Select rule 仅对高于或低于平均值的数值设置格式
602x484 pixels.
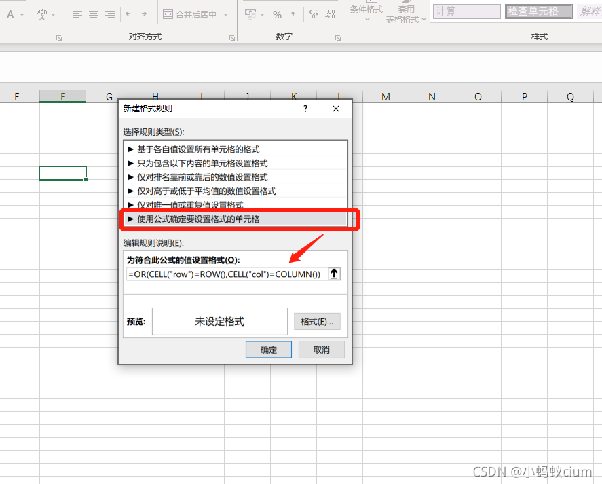(x=236, y=191)
